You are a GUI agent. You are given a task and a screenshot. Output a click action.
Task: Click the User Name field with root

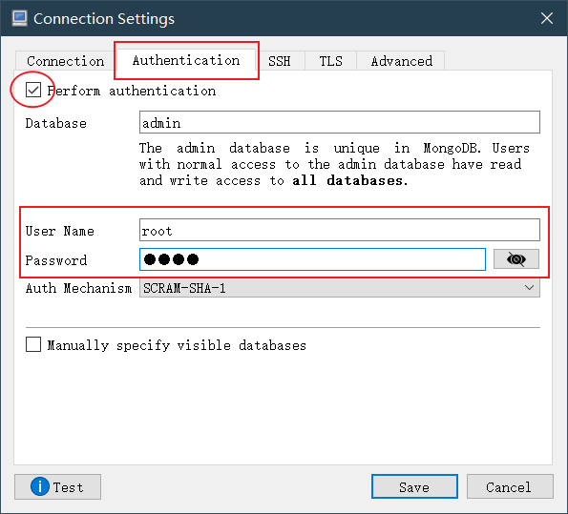tap(340, 230)
